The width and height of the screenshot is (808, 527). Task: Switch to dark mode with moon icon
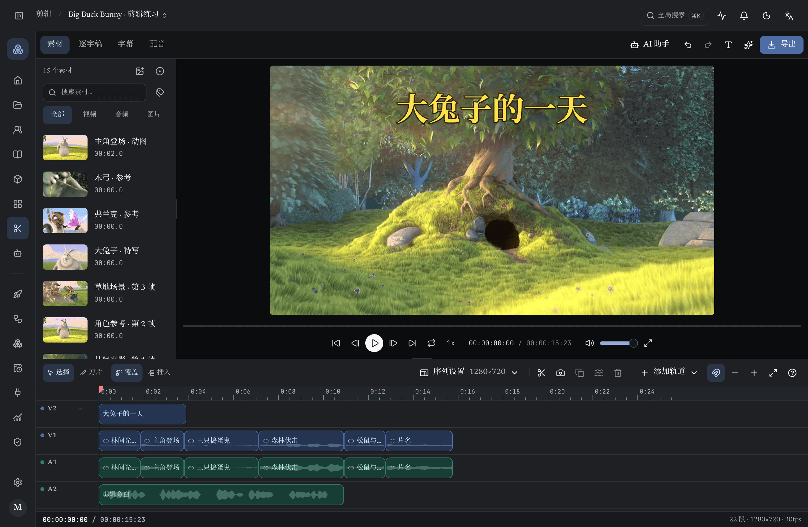tap(766, 16)
